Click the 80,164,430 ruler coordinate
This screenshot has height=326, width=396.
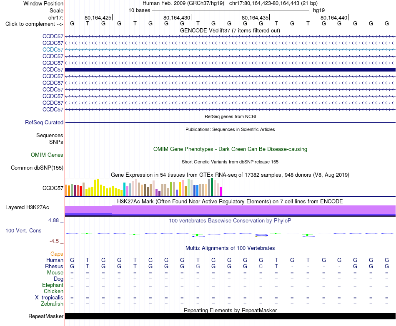click(x=177, y=17)
